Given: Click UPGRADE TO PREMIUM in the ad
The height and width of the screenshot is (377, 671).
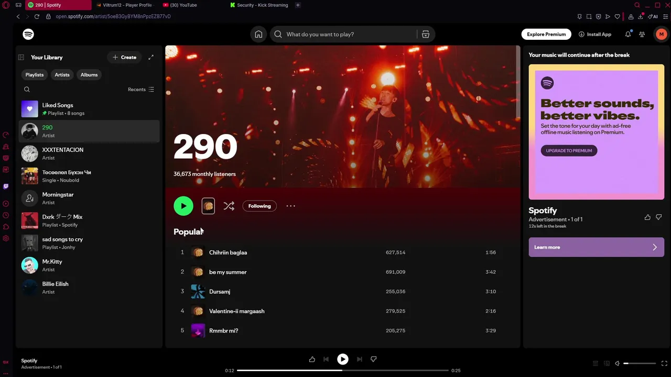Looking at the screenshot, I should coord(569,151).
